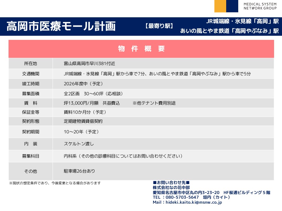Click the 株式会社なの花中部 company name
The image size is (282, 211).
pyautogui.click(x=171, y=188)
